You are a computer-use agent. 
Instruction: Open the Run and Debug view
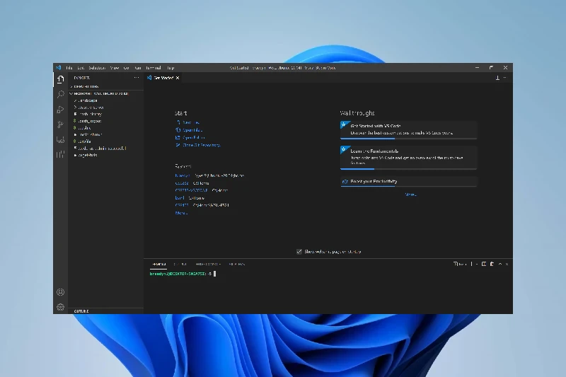(60, 110)
